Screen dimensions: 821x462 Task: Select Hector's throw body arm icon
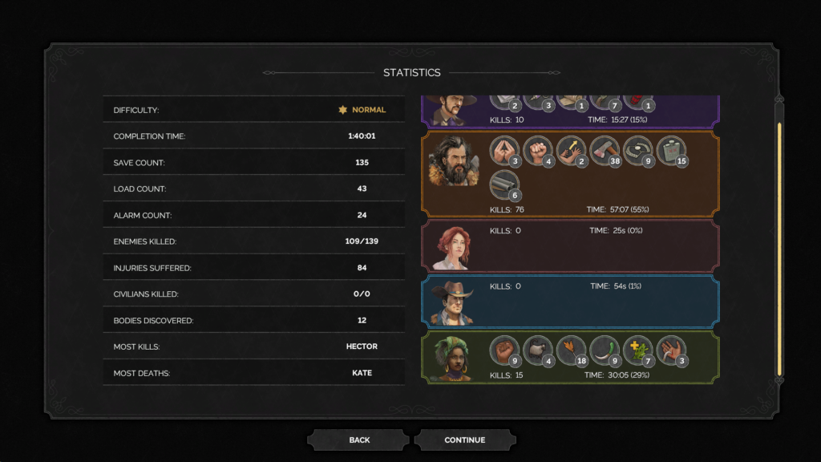point(571,151)
